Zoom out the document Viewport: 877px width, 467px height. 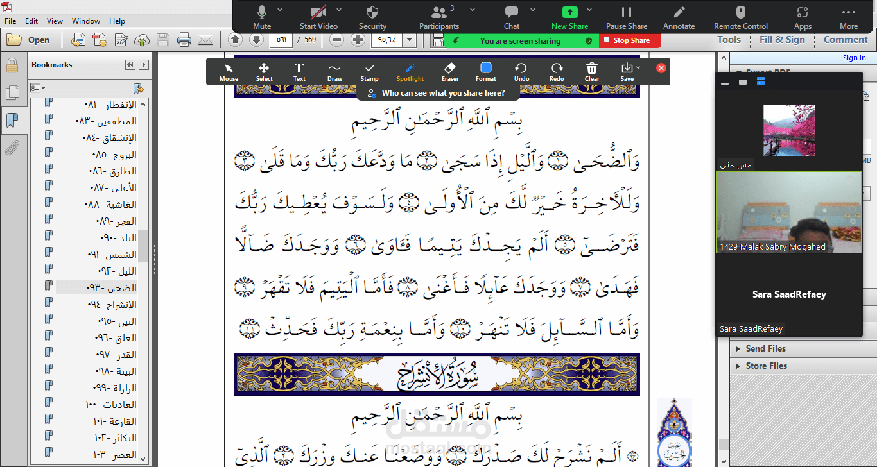337,40
